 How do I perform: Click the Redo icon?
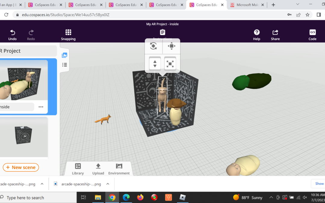(x=31, y=32)
